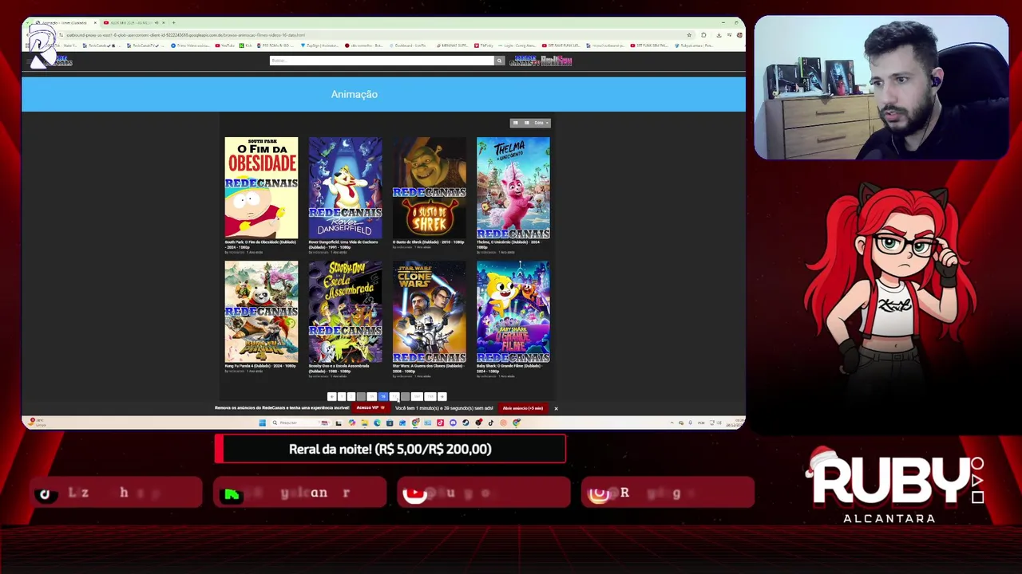Select the first Animação browser tab
The width and height of the screenshot is (1022, 574).
[66, 22]
